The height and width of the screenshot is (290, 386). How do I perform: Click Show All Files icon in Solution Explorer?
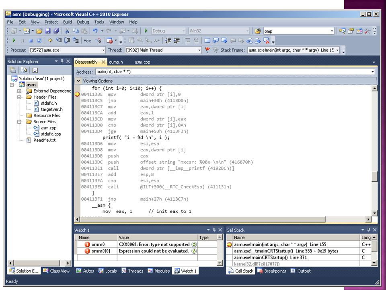coord(24,70)
